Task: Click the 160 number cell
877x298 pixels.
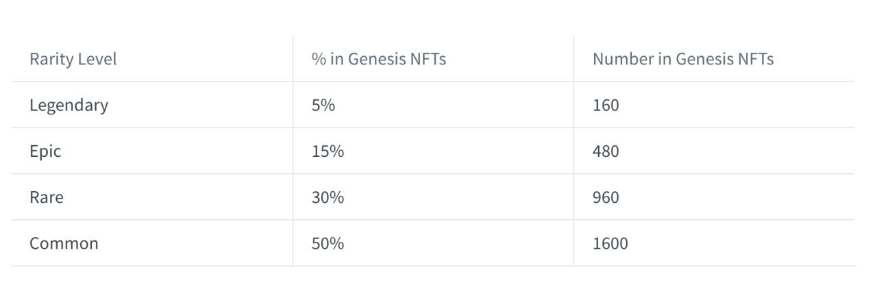Action: click(x=605, y=105)
